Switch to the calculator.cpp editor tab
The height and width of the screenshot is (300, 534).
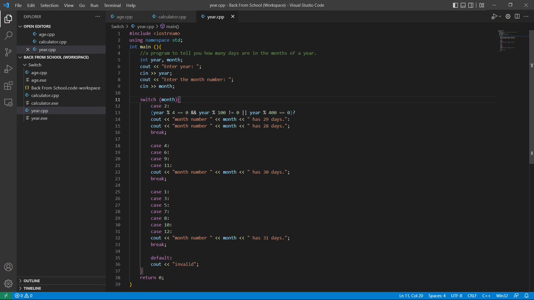click(x=172, y=17)
